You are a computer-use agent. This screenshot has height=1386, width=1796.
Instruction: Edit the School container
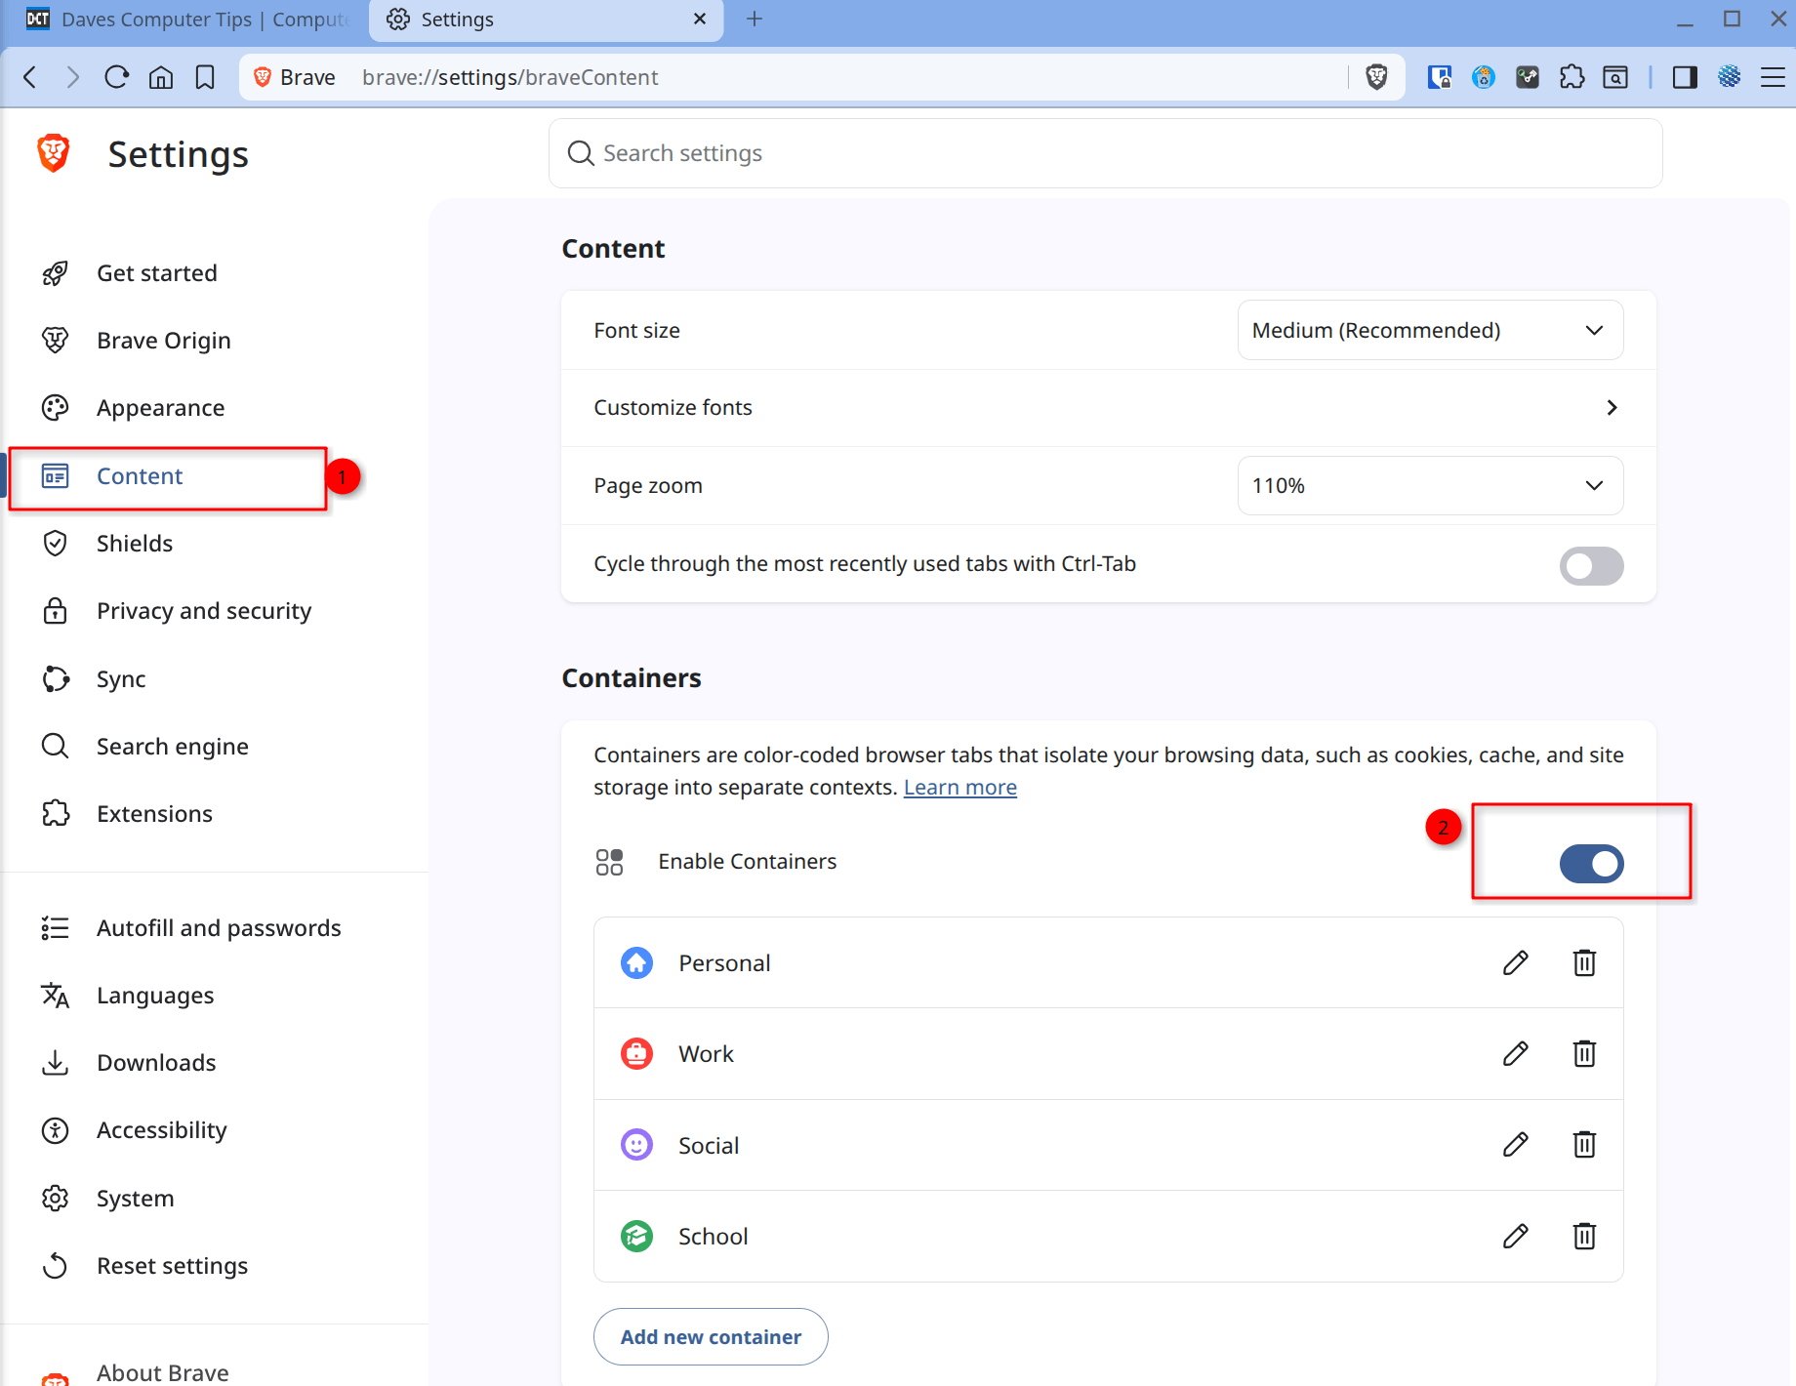pos(1516,1237)
